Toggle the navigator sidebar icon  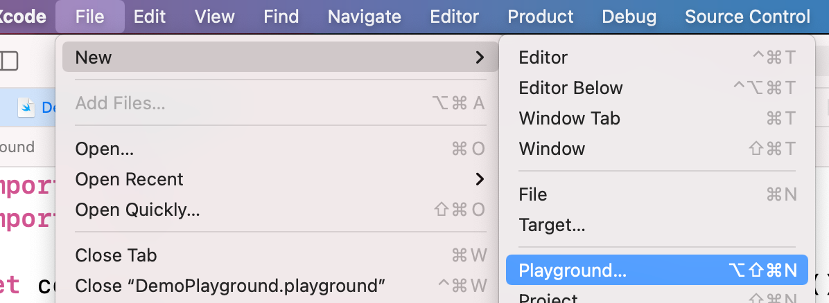pos(8,62)
